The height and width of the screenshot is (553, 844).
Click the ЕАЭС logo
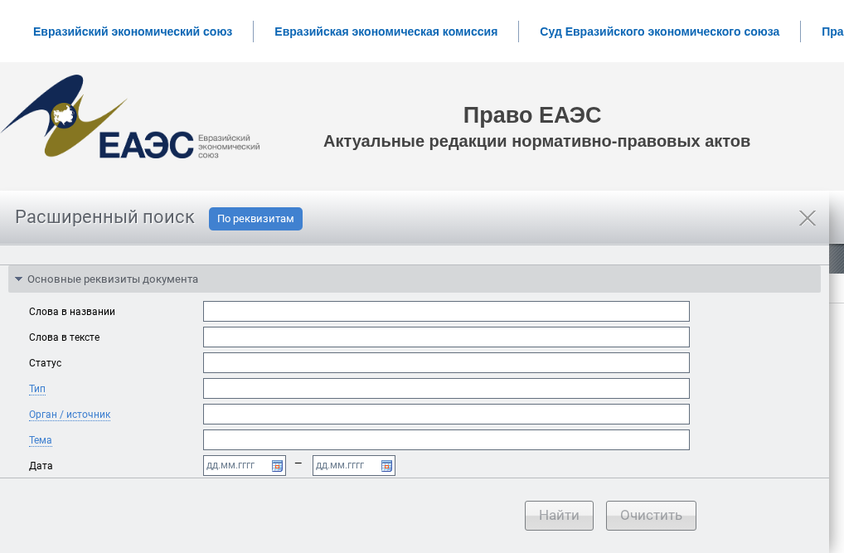130,118
